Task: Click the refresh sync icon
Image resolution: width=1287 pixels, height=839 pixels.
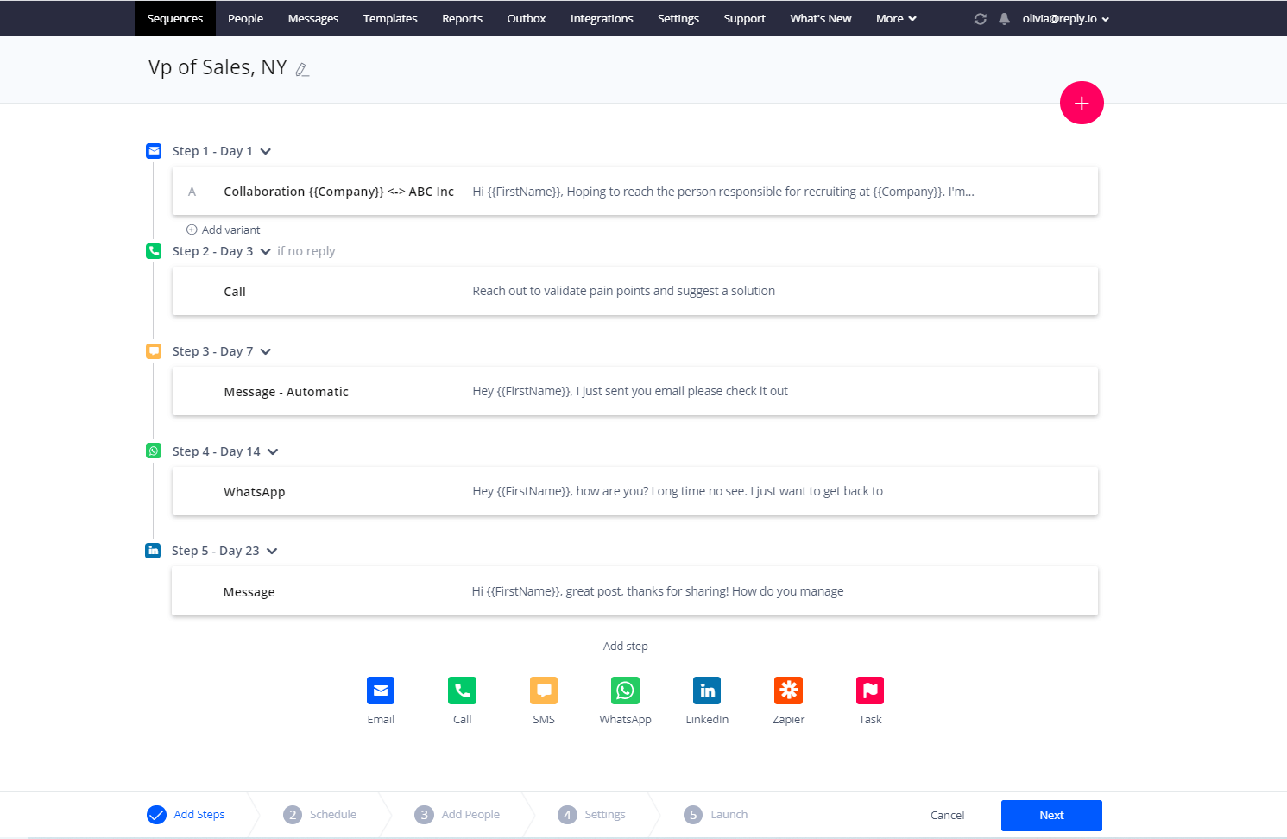Action: pyautogui.click(x=980, y=19)
